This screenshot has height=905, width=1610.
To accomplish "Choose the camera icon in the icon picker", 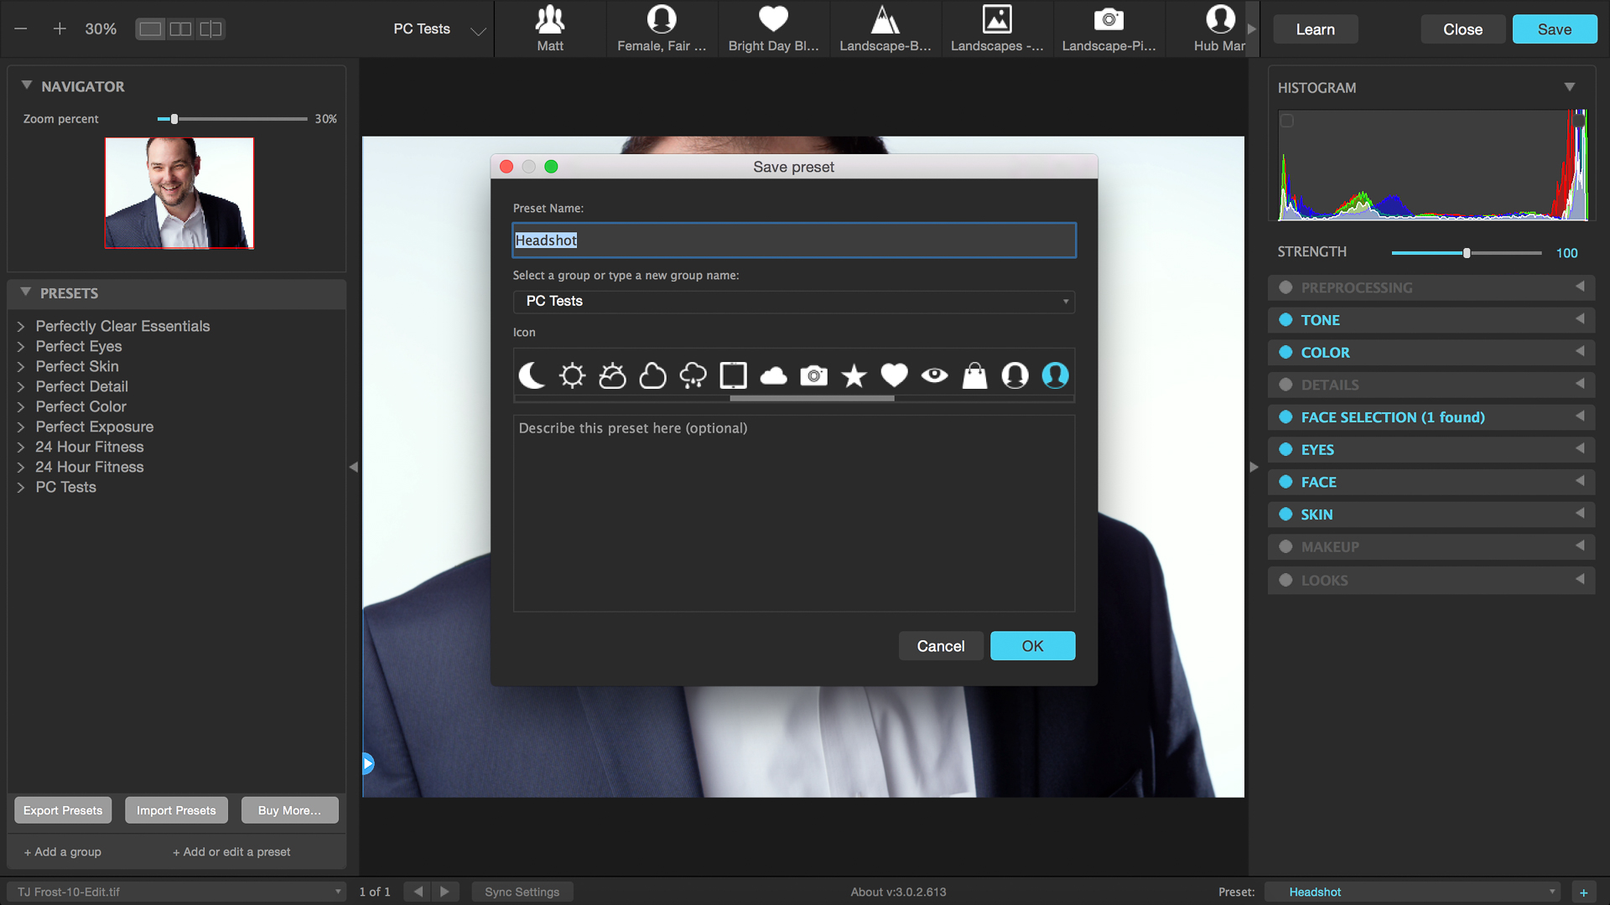I will tap(813, 375).
